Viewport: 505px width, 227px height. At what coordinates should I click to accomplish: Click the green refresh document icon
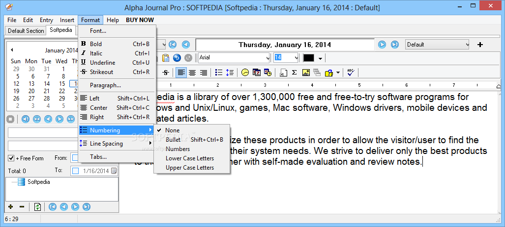(x=38, y=207)
